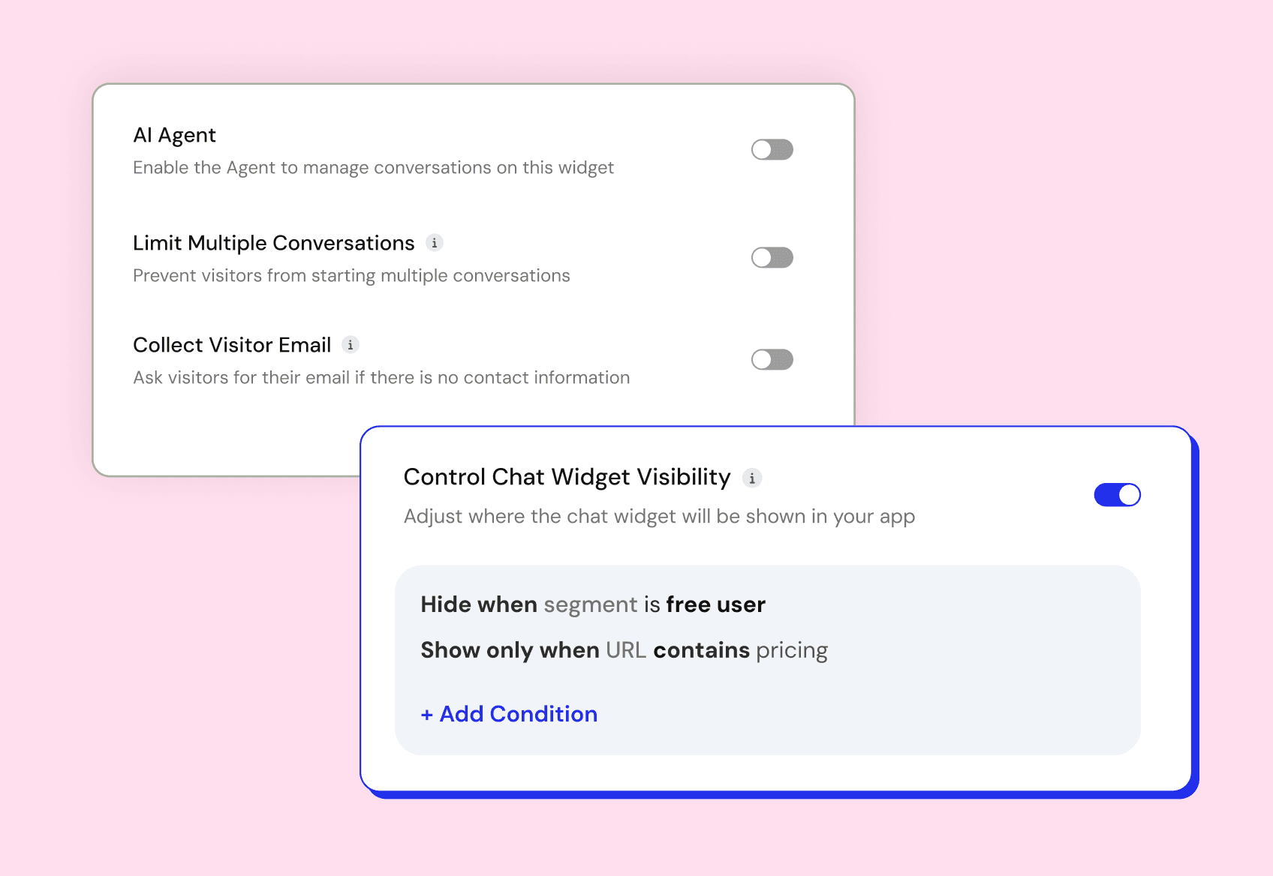Enable the AI Agent toggle
The image size is (1273, 876).
point(772,149)
